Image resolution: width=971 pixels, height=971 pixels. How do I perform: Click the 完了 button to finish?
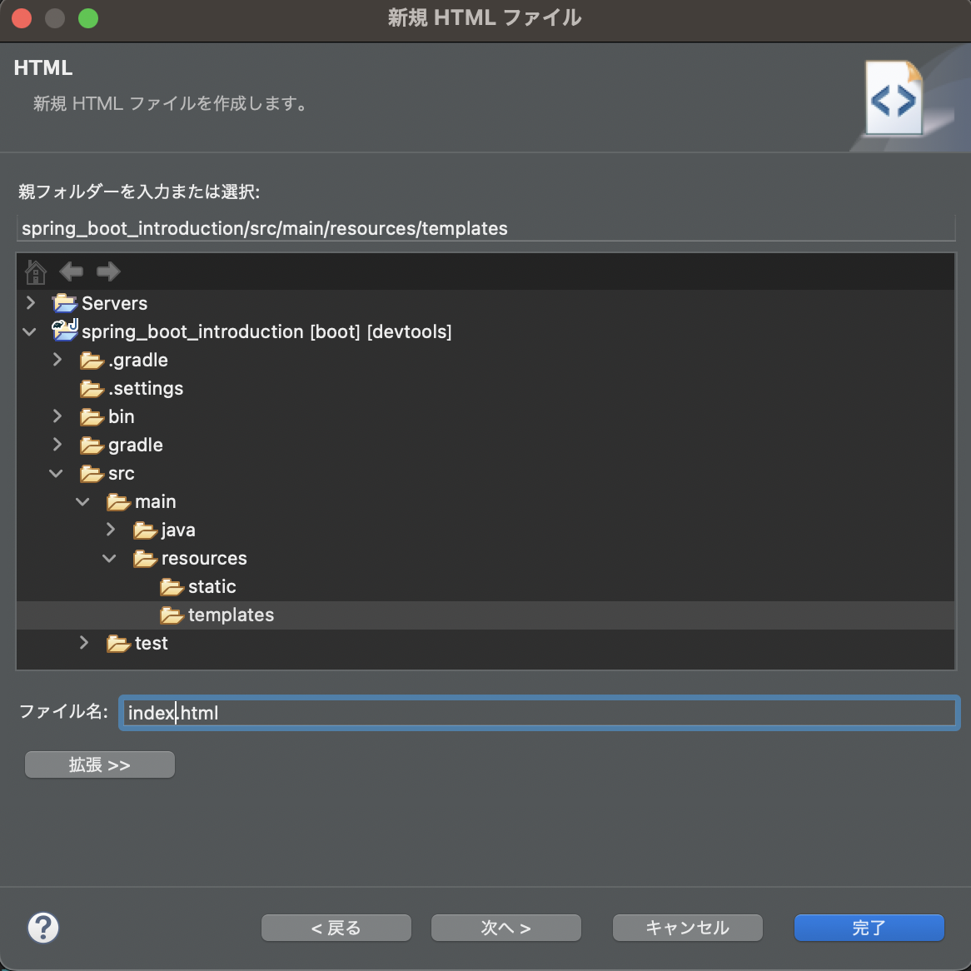point(869,927)
